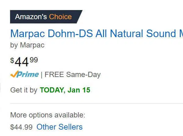The image size is (183, 136).
Task: Open the Marpac Dohm-DS product title link
Action: pyautogui.click(x=97, y=33)
